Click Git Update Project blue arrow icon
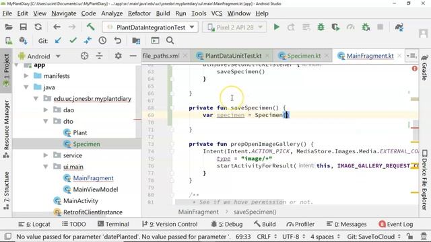The height and width of the screenshot is (242, 431). [x=58, y=40]
